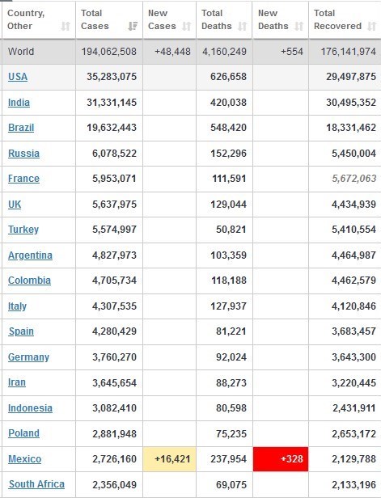Open Russia statistics link
This screenshot has height=498, width=381.
(x=23, y=153)
